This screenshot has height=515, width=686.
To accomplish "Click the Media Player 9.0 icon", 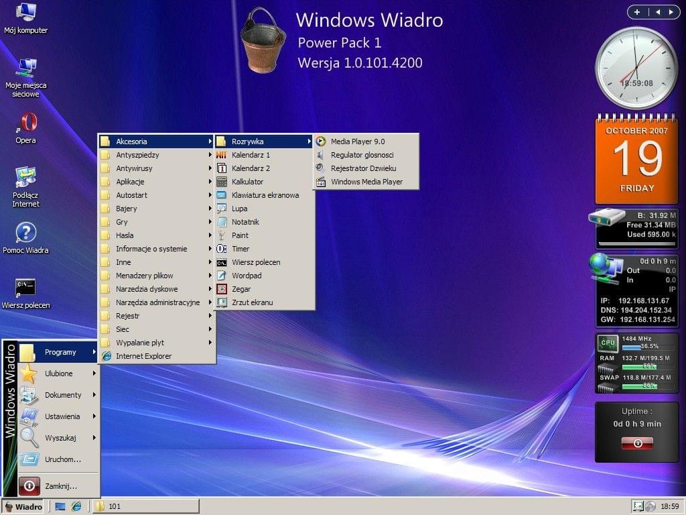I will pyautogui.click(x=321, y=141).
